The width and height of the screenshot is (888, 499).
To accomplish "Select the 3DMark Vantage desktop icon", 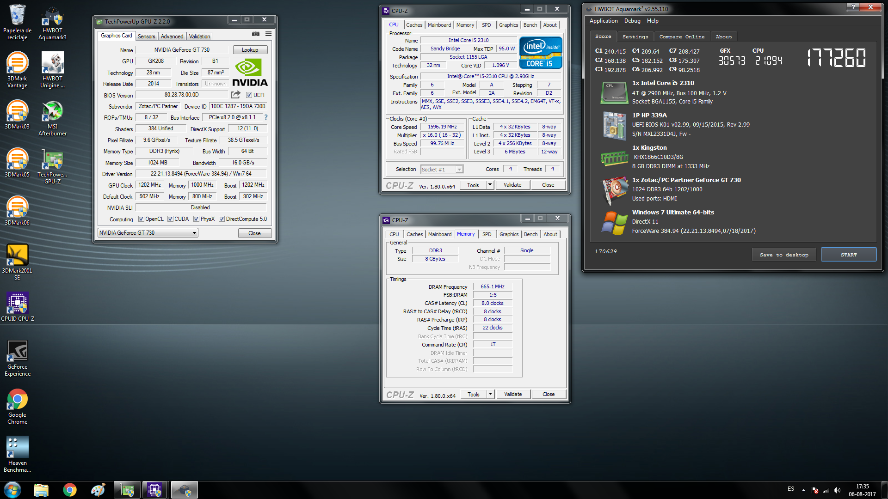I will click(x=18, y=70).
